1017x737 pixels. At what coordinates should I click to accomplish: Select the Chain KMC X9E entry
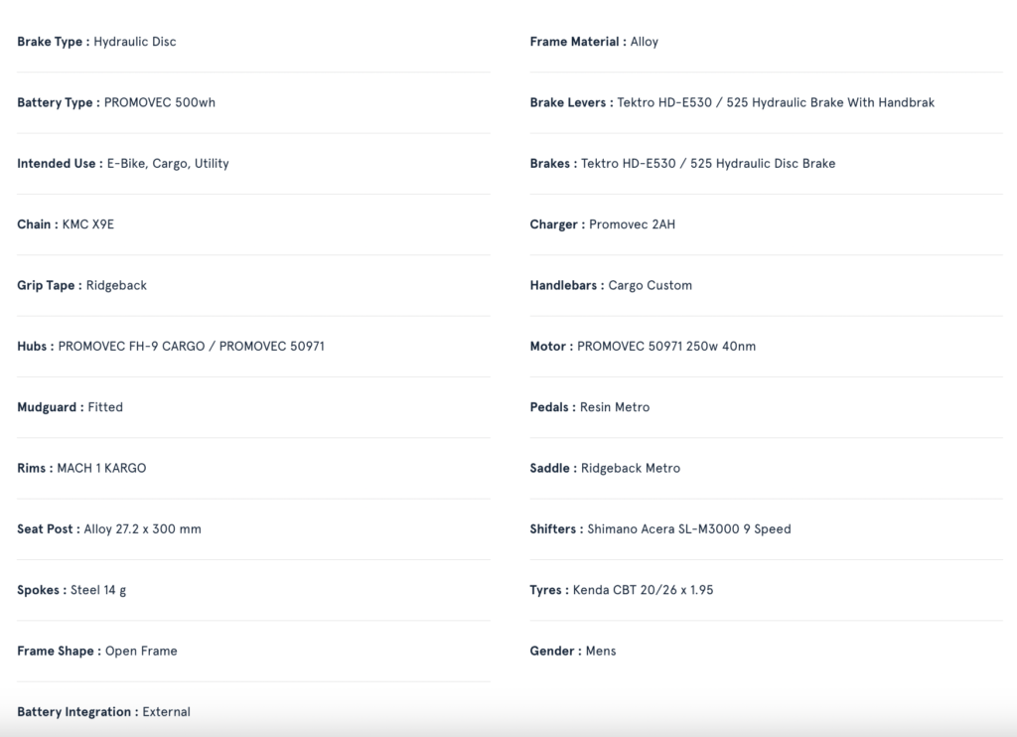(x=66, y=224)
